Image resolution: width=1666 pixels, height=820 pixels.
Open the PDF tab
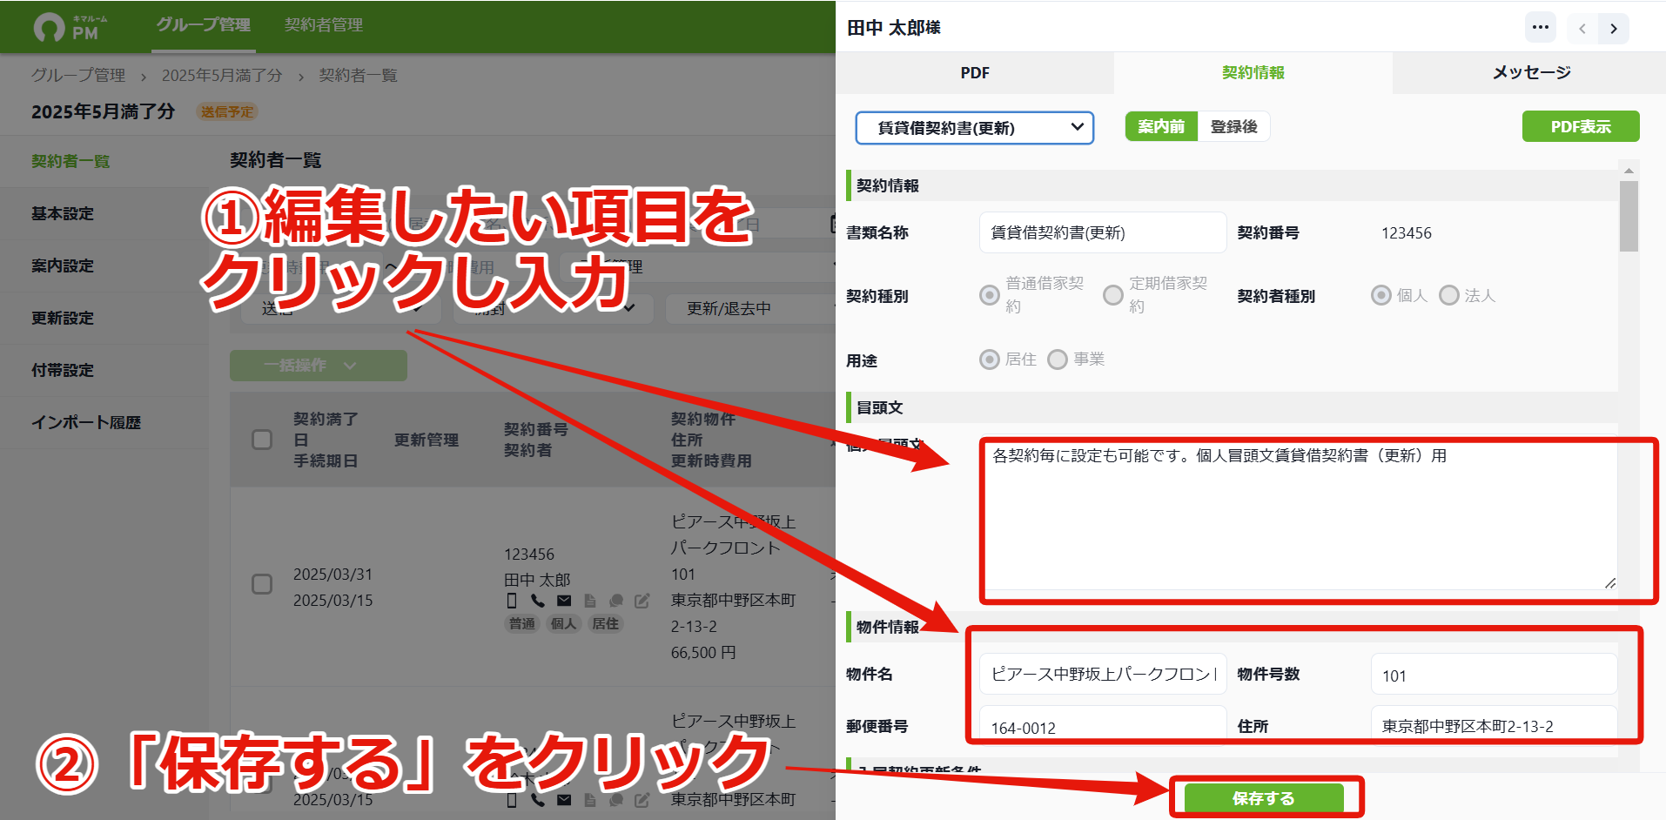(975, 73)
